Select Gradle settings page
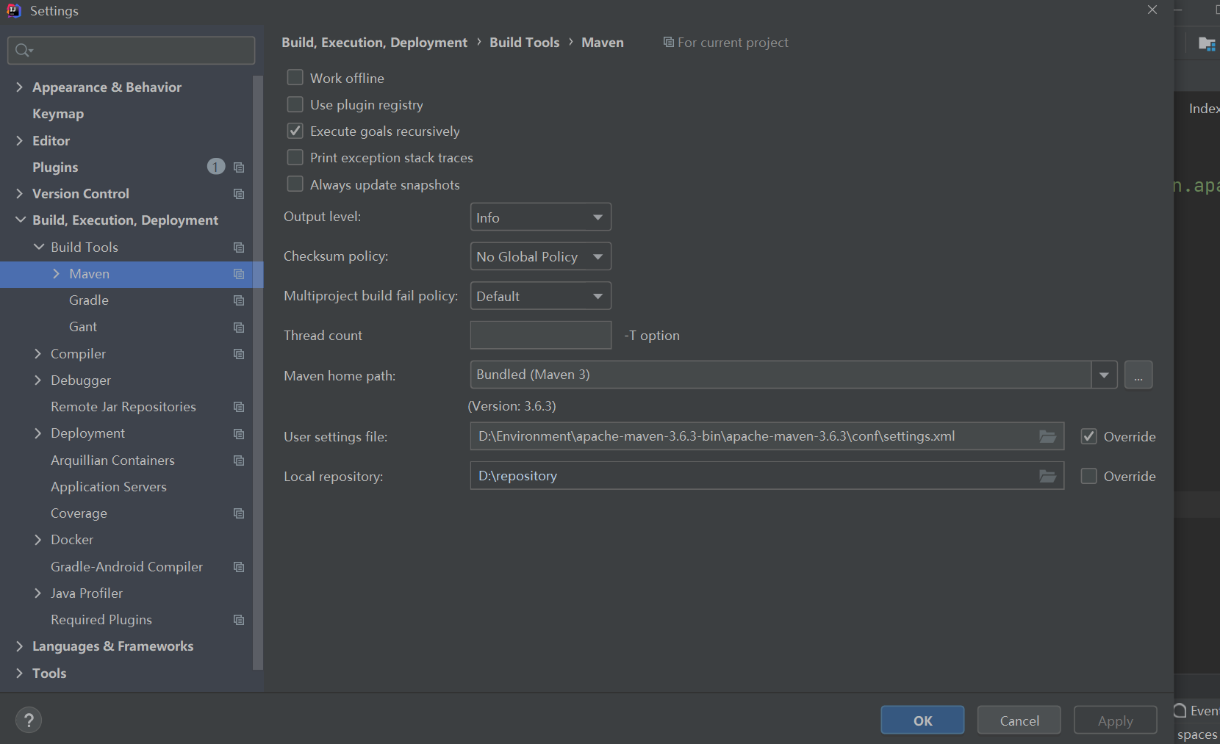Image resolution: width=1220 pixels, height=744 pixels. tap(89, 300)
